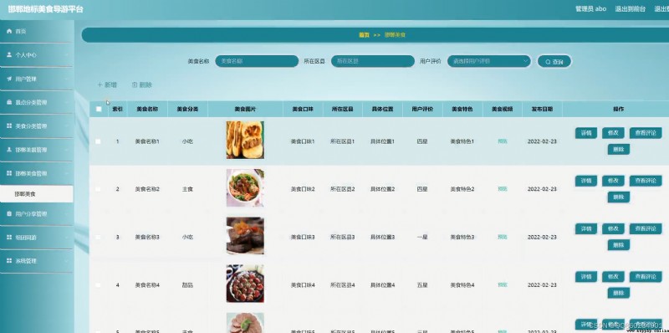Click 删除 button for 美食名称1 row

tap(619, 150)
